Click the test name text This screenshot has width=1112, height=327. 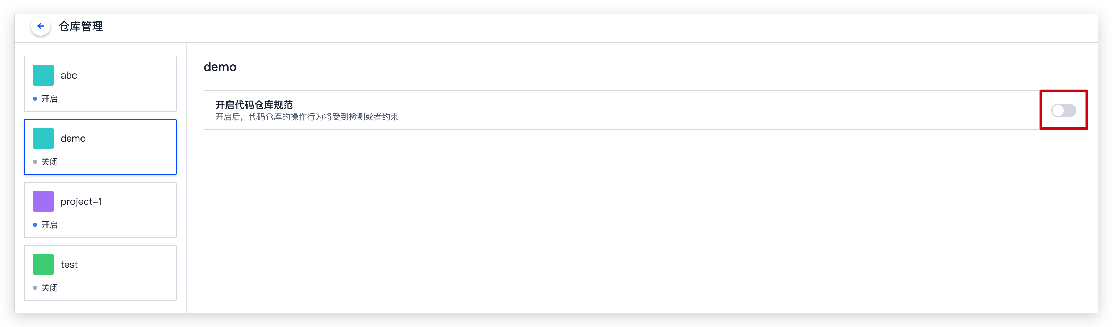point(69,264)
